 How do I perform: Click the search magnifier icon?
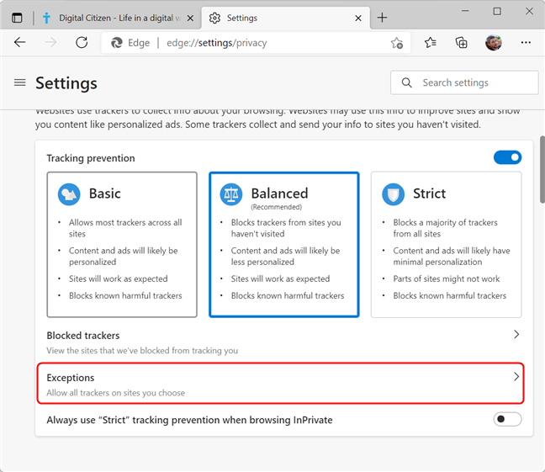pyautogui.click(x=407, y=82)
